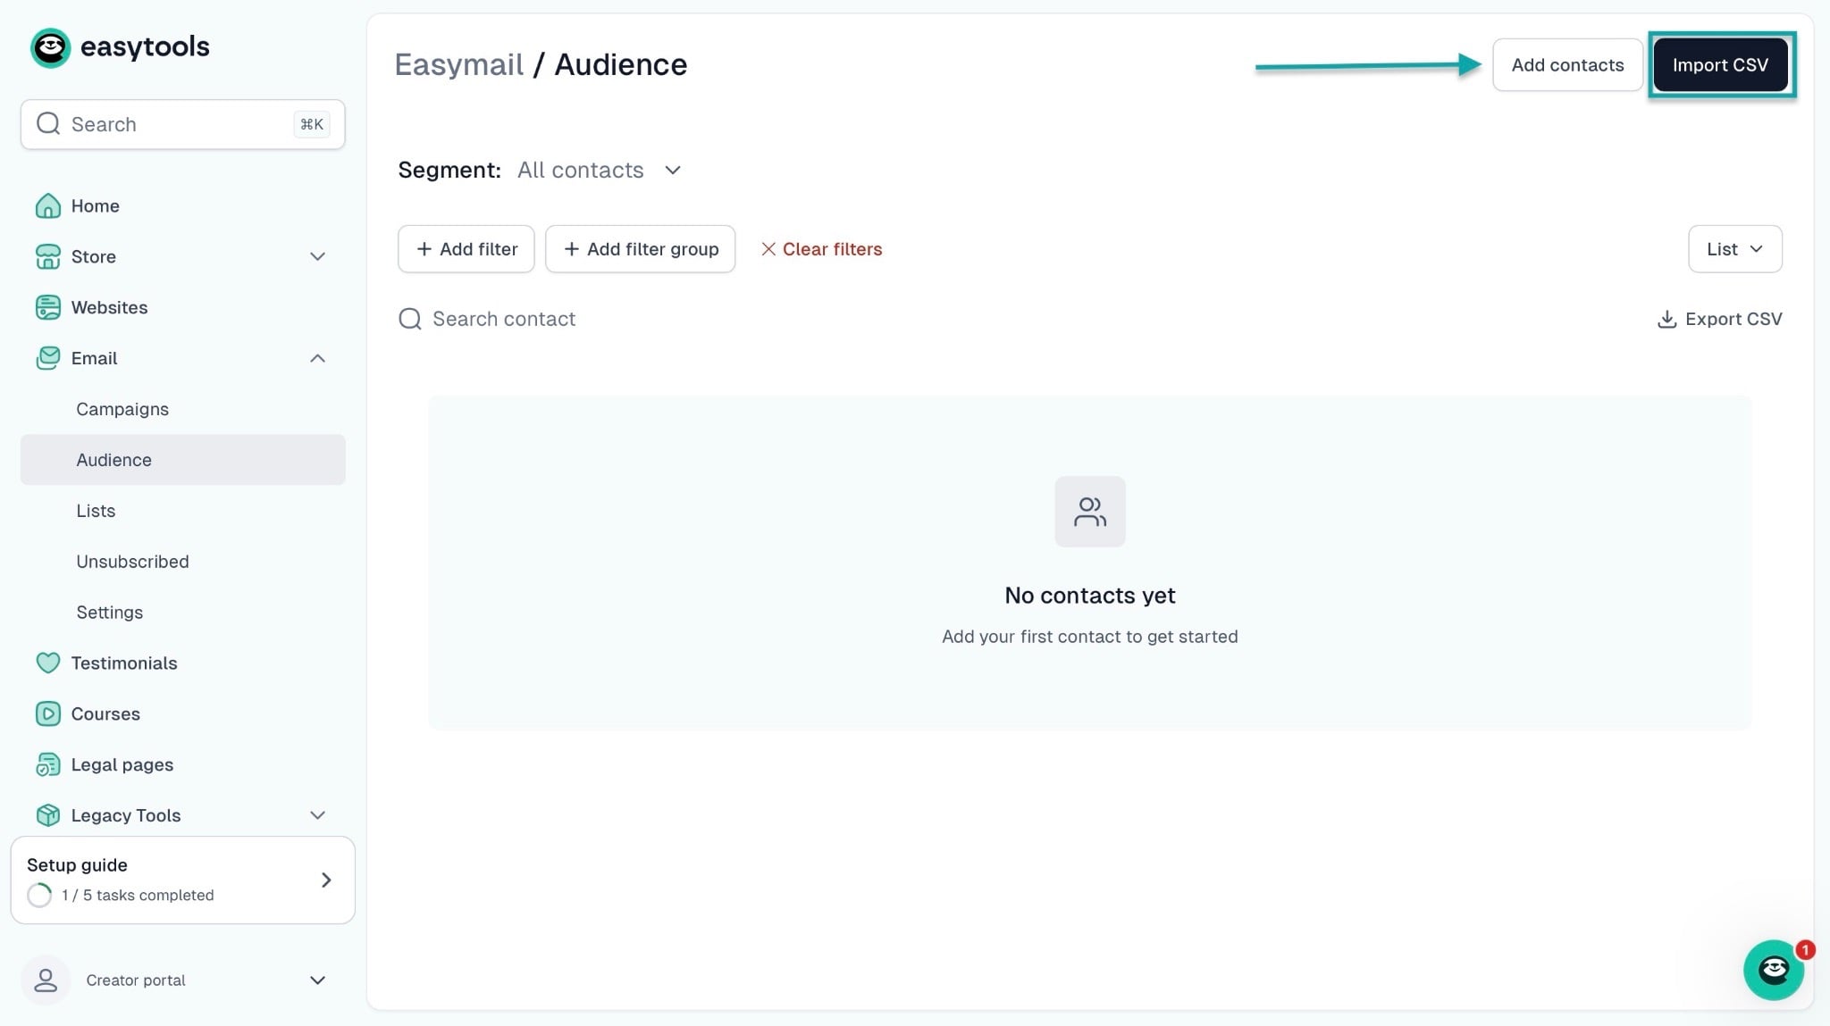
Task: Click the Testimonials heart icon
Action: coord(48,663)
